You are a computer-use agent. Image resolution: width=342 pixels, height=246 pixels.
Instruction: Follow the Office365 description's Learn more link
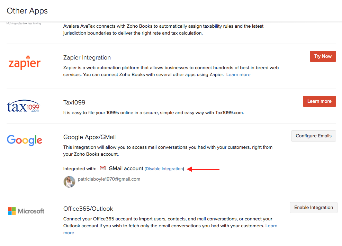[271, 226]
